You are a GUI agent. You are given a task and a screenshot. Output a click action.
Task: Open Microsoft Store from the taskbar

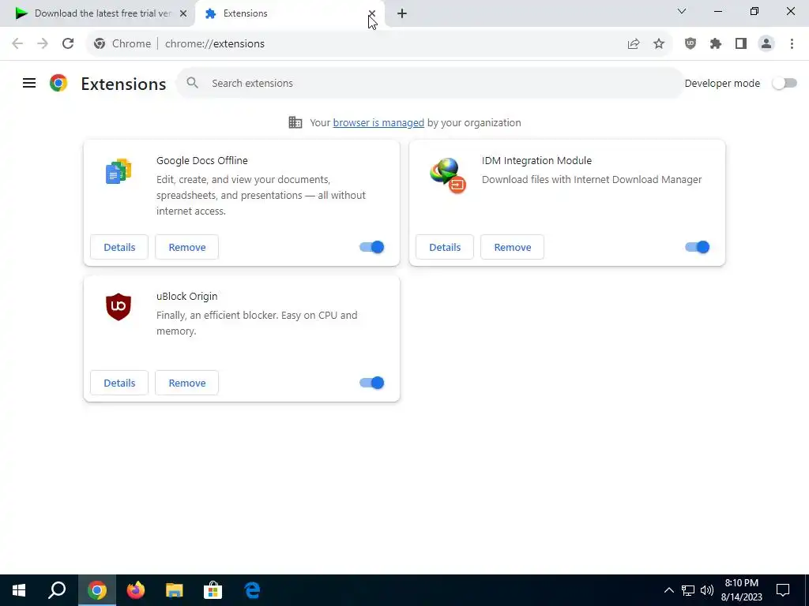pos(213,590)
